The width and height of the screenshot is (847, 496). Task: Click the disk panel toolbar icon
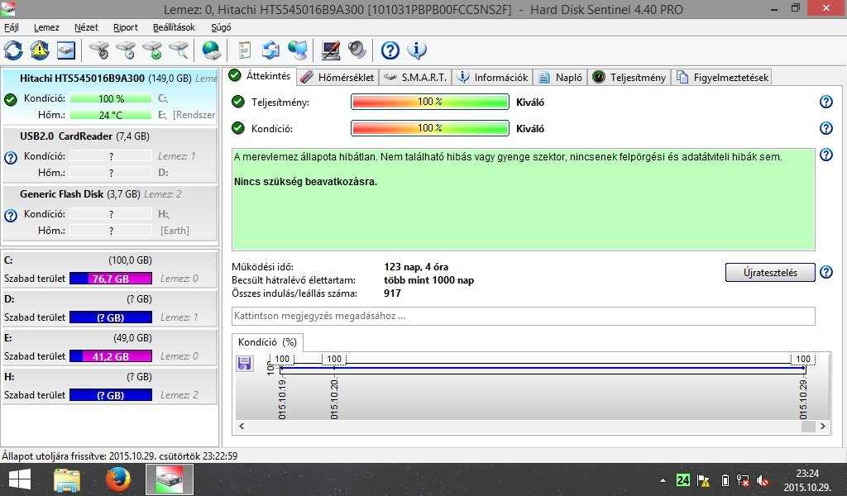tap(66, 50)
